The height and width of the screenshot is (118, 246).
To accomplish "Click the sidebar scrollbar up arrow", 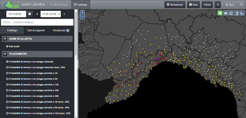I will coord(76,11).
